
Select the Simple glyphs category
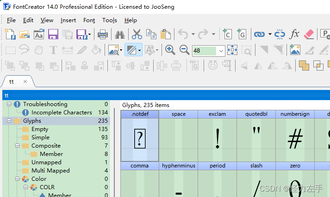tap(40, 137)
